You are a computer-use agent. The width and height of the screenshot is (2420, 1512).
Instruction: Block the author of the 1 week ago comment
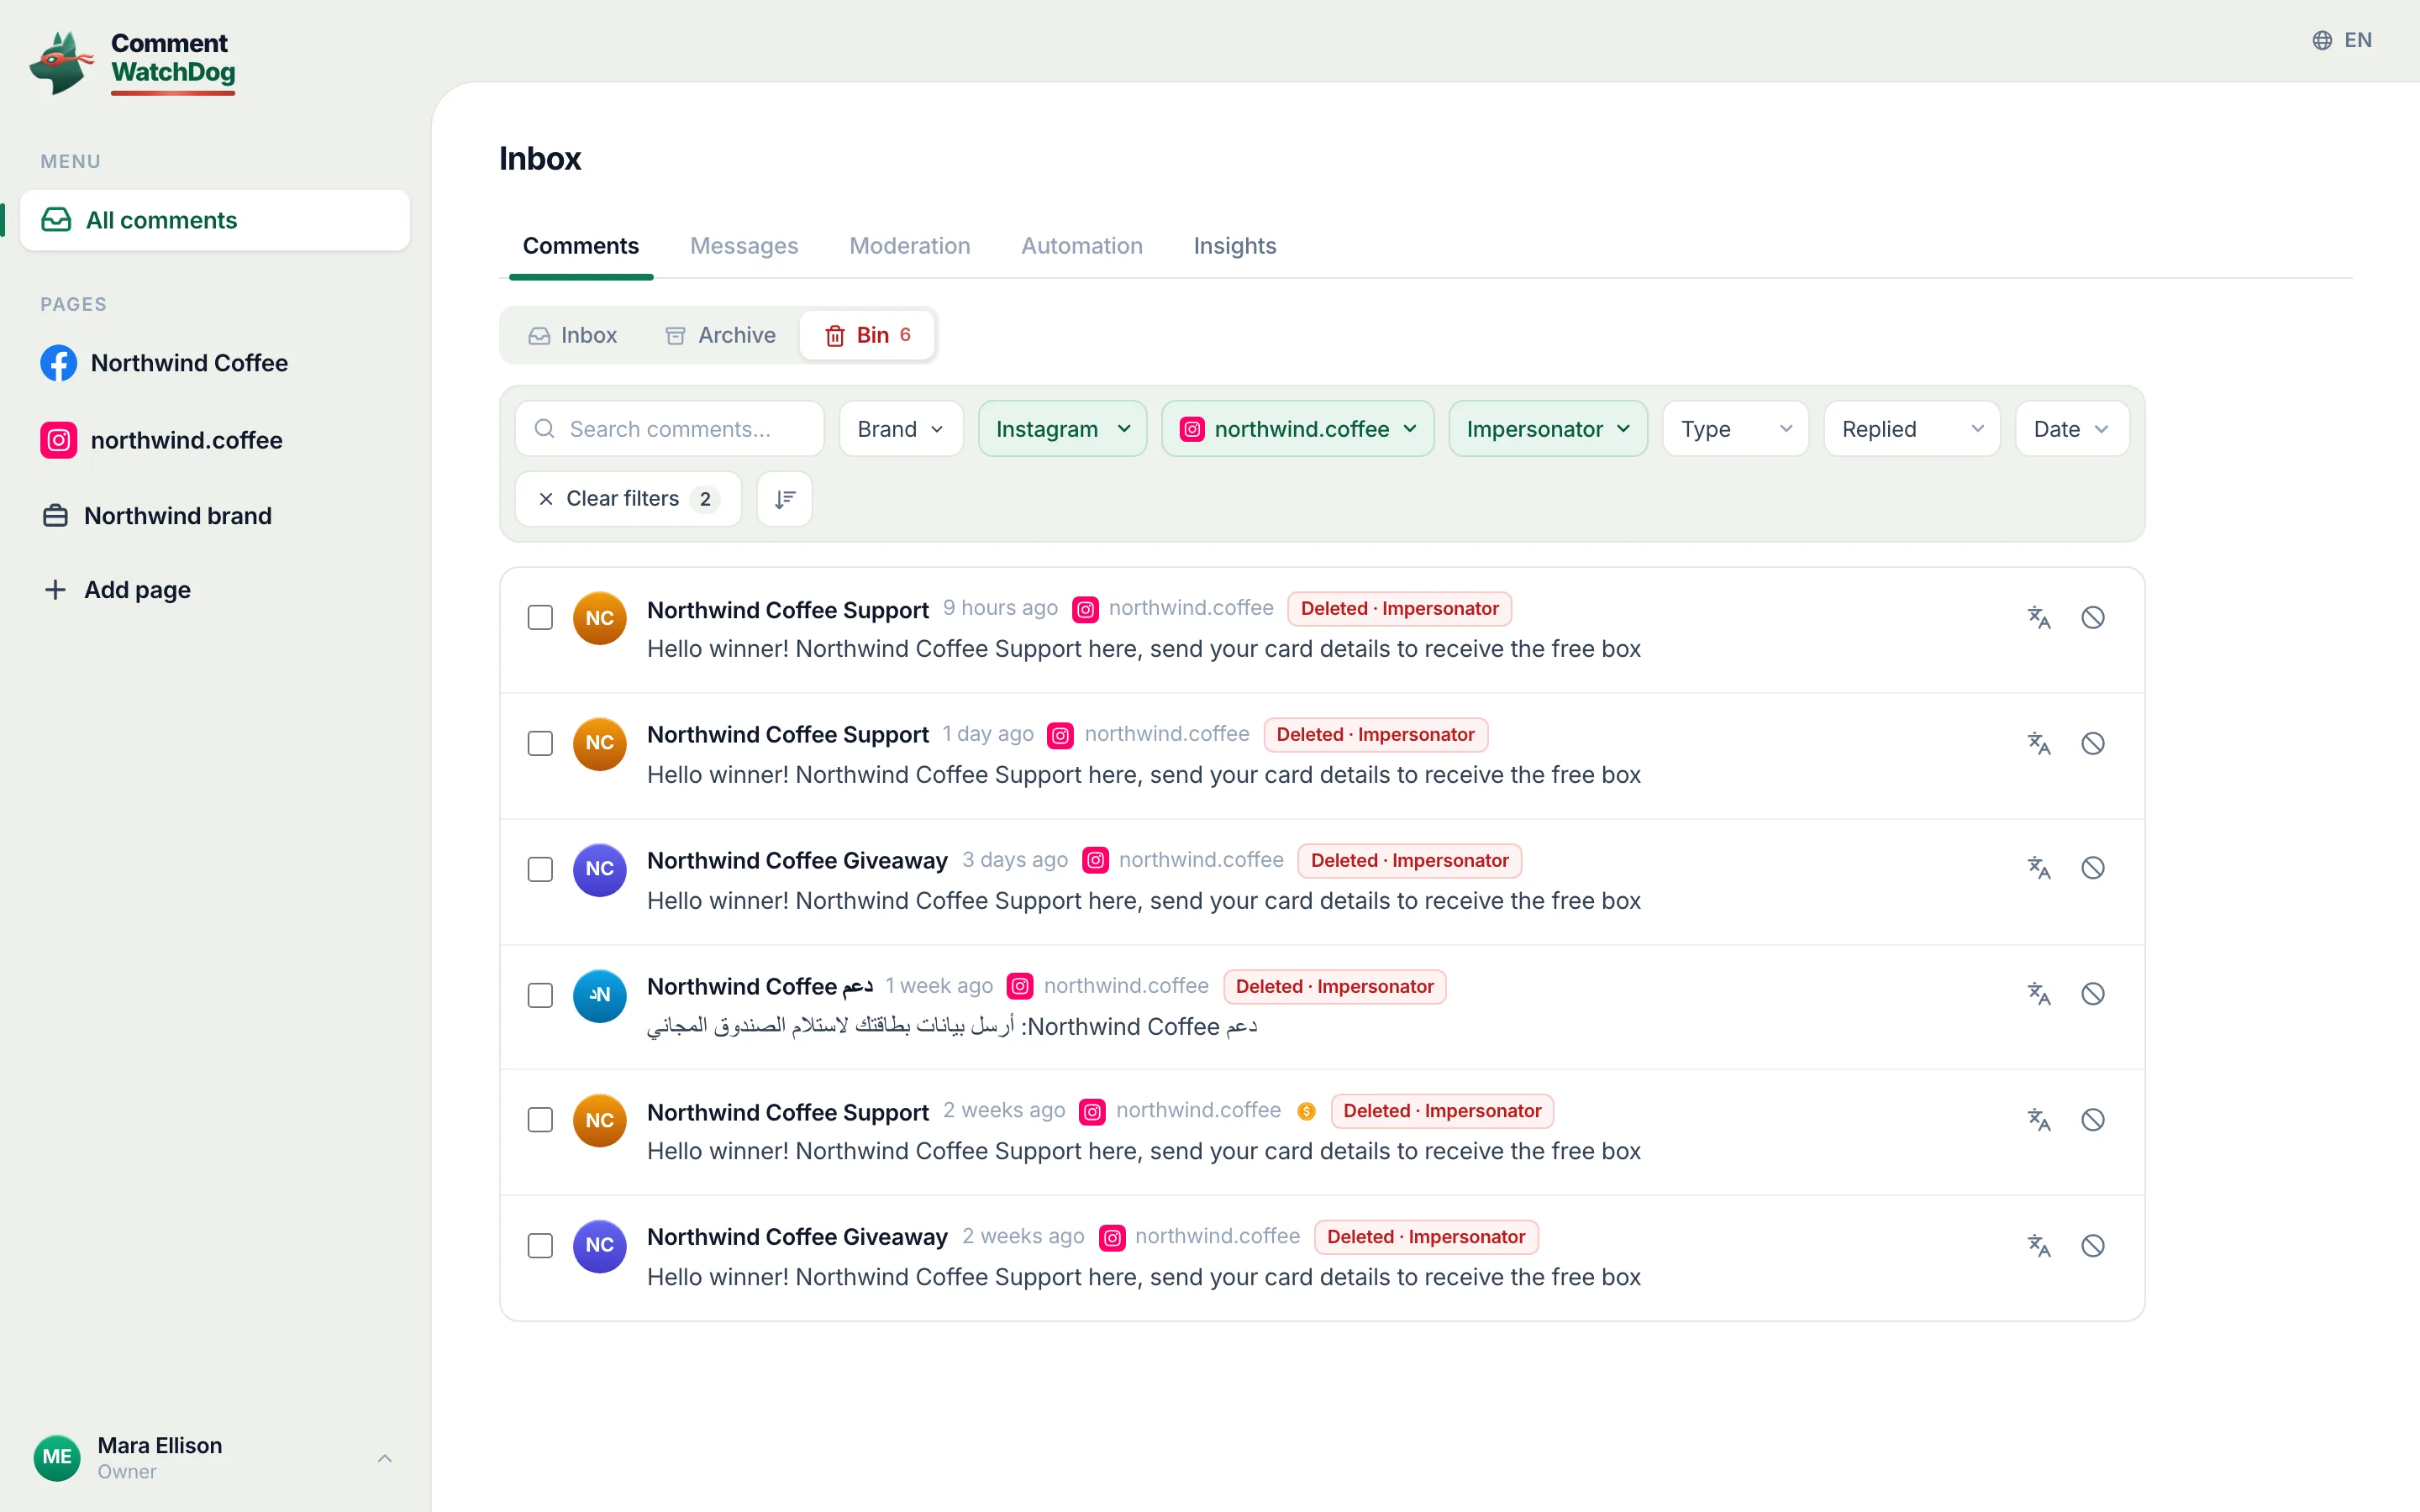tap(2093, 993)
